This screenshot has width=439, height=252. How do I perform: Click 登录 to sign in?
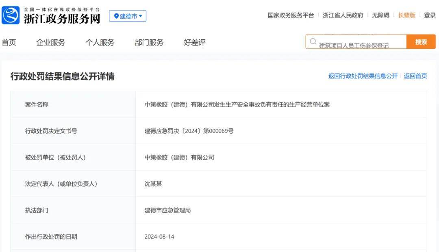[x=430, y=15]
